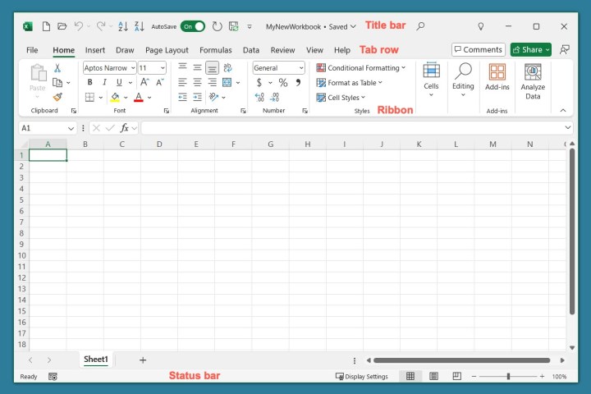
Task: Switch to the Insert tab
Action: [x=95, y=50]
